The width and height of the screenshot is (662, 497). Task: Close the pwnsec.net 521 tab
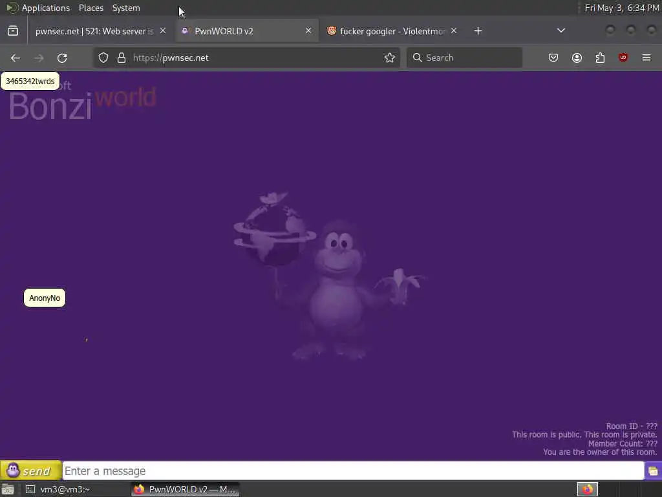(x=163, y=31)
